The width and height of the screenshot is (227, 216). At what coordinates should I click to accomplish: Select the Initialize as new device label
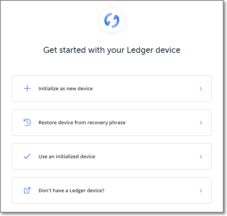(65, 88)
